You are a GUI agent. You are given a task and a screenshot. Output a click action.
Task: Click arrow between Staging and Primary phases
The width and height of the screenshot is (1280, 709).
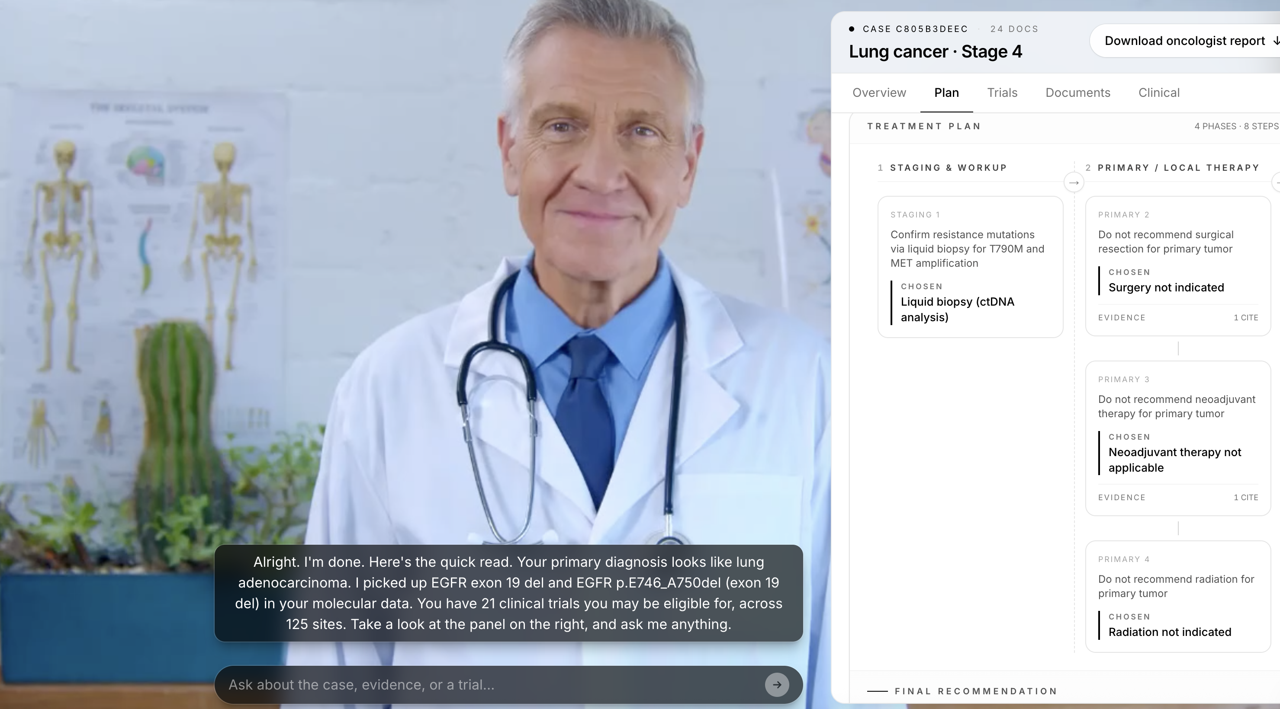(1073, 183)
